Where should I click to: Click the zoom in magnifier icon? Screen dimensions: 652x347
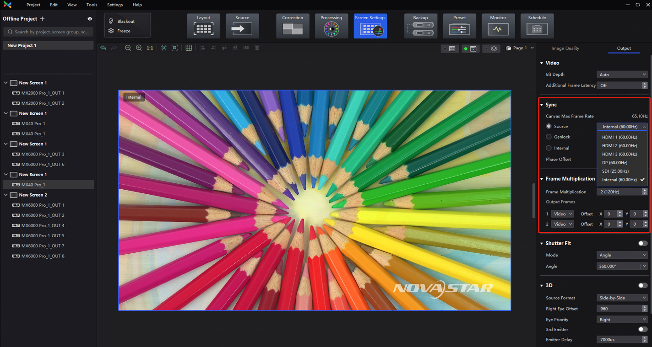[139, 48]
